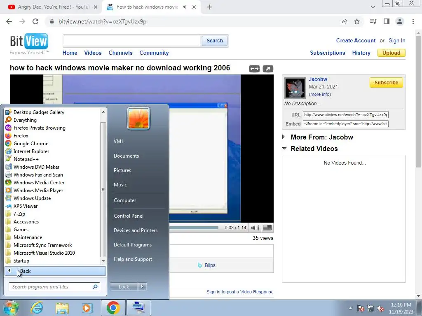The image size is (422, 316).
Task: Open the On-Screen Keyboard taskbar icon
Action: [138, 308]
